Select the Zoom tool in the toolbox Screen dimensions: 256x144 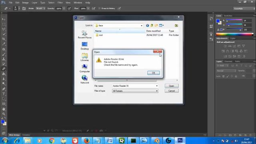(x=4, y=114)
